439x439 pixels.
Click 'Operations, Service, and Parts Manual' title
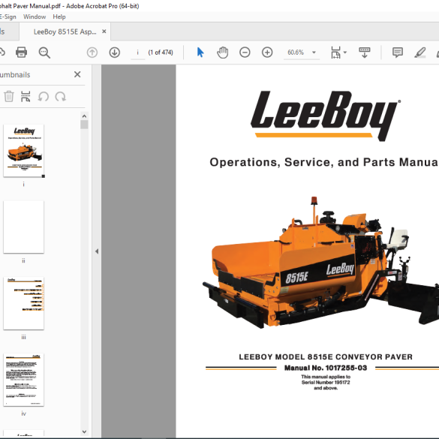click(x=324, y=162)
